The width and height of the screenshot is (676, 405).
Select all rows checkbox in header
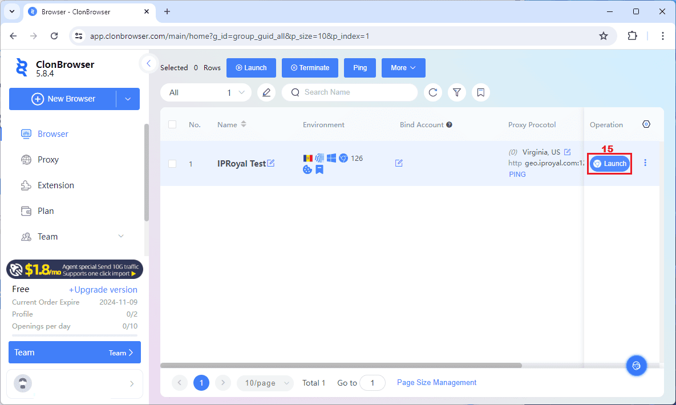click(172, 125)
